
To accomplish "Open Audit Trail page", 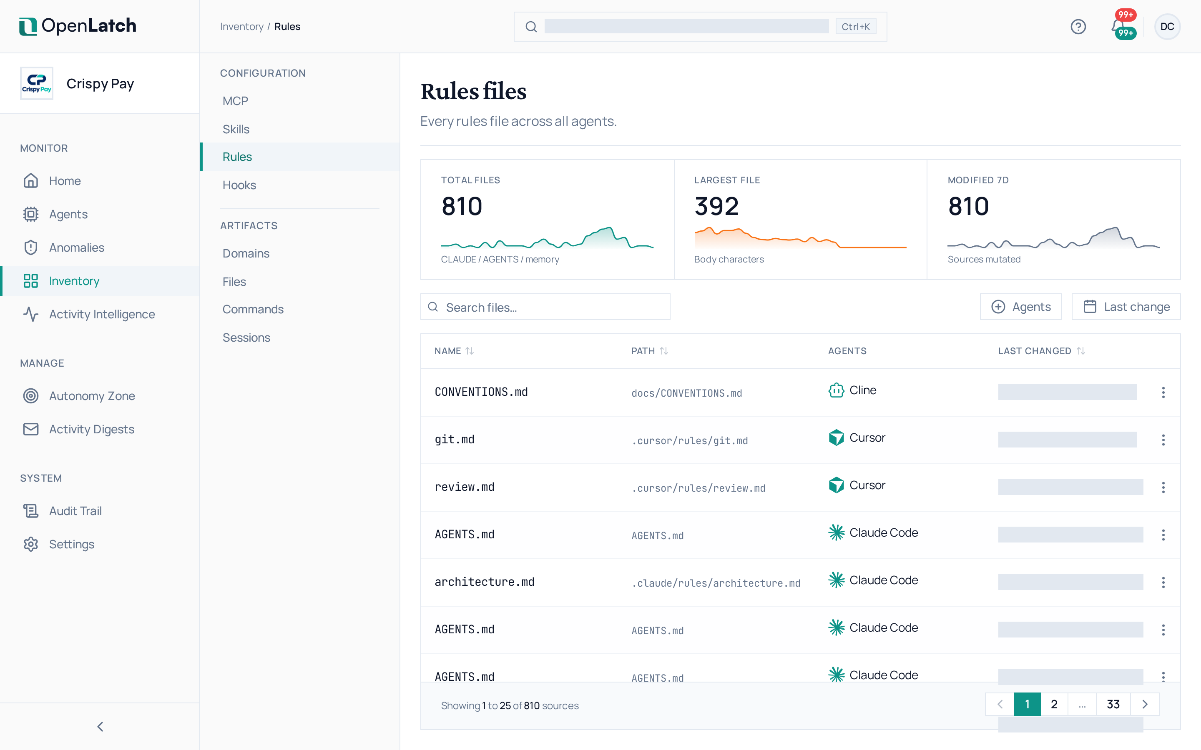I will point(100,511).
